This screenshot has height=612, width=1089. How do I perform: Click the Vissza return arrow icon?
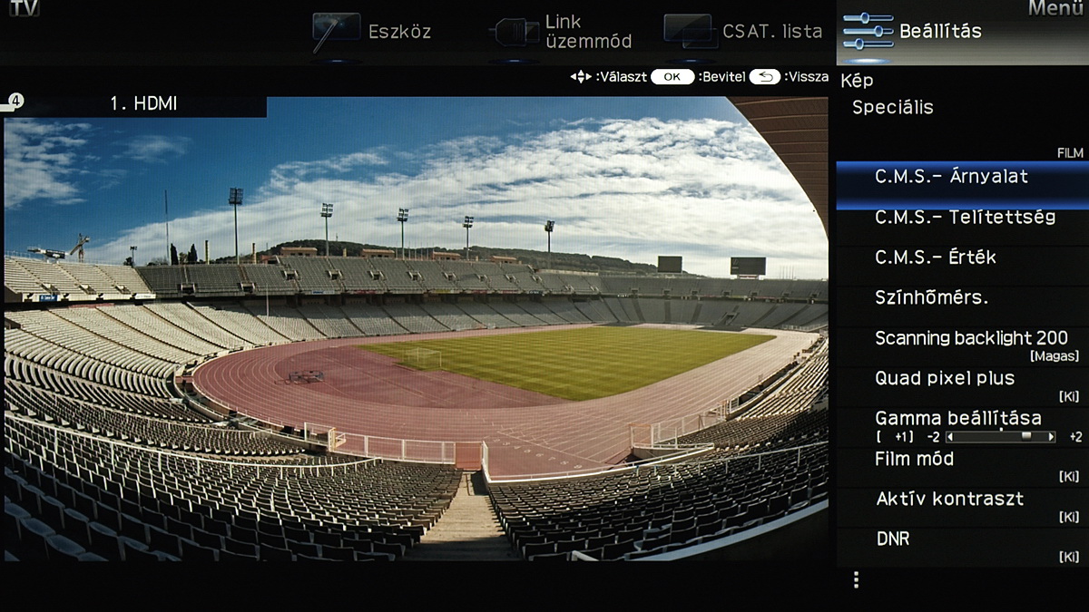[x=765, y=77]
